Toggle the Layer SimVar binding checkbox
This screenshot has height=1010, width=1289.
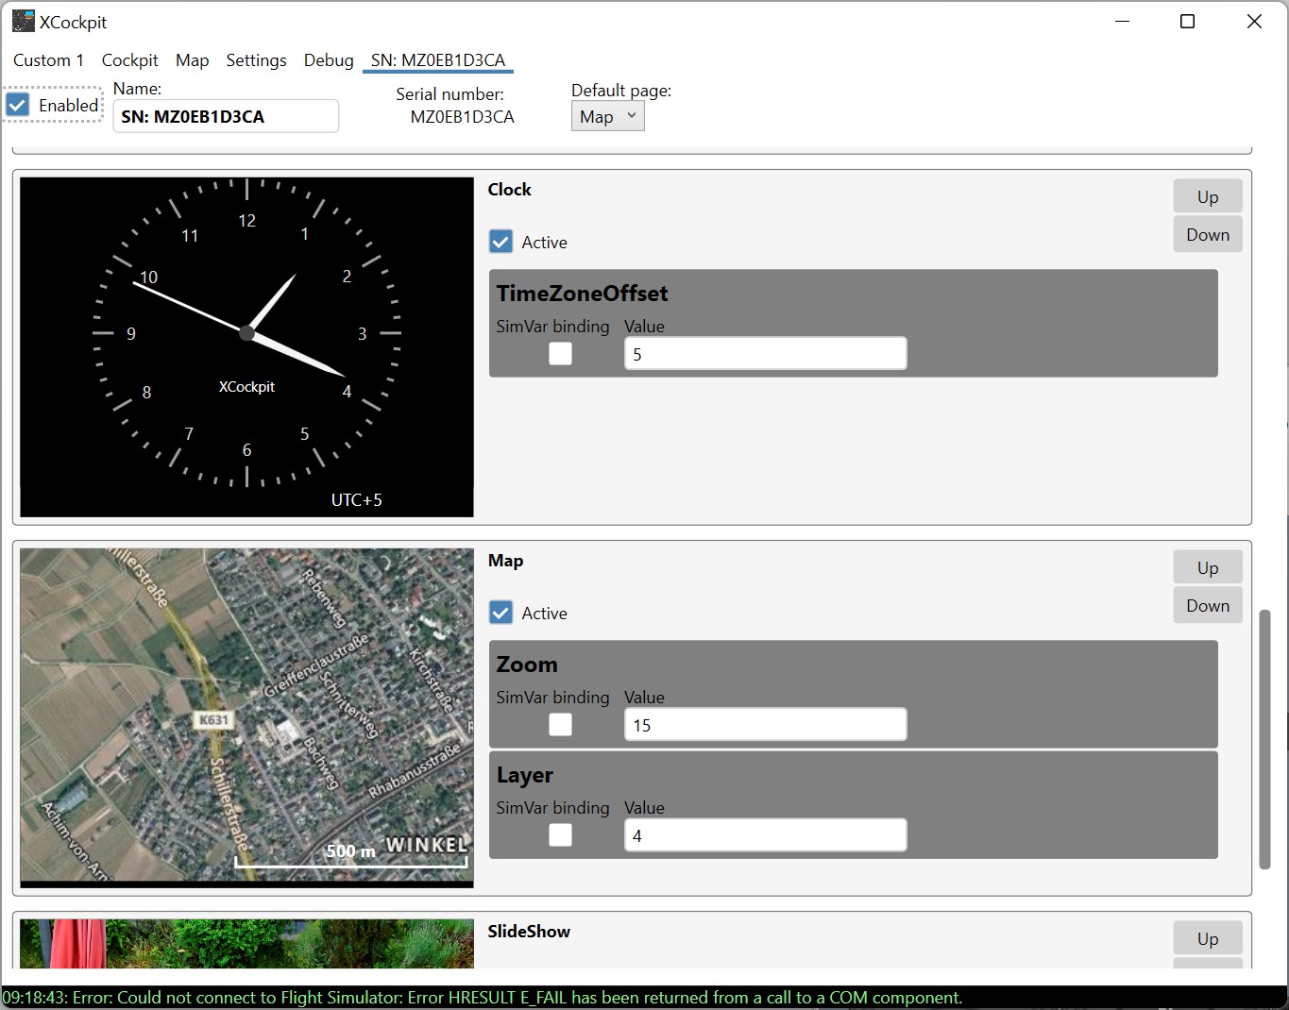pos(561,834)
